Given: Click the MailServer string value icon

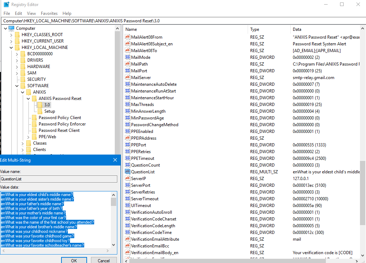Looking at the screenshot, I should [128, 78].
